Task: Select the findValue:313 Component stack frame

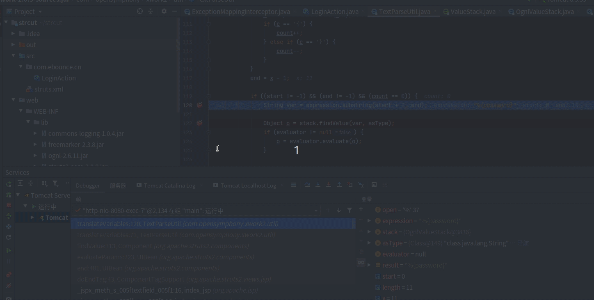Action: point(163,246)
